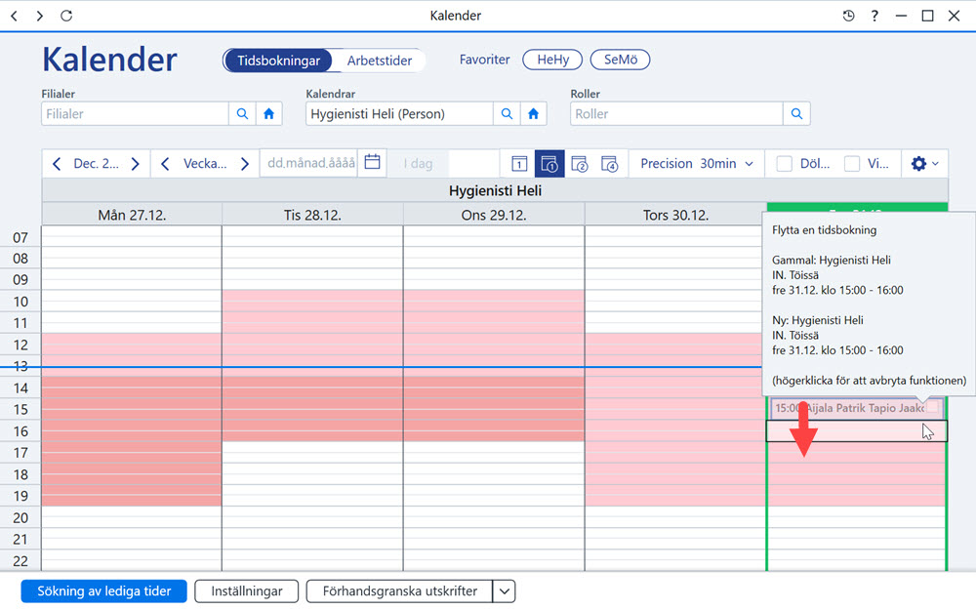Open the gear settings dropdown
The image size is (976, 610).
coord(925,164)
